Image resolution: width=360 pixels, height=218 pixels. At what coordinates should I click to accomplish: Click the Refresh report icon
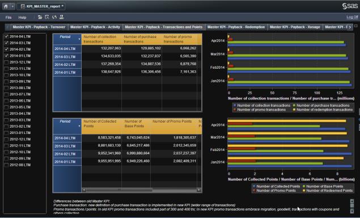point(54,17)
